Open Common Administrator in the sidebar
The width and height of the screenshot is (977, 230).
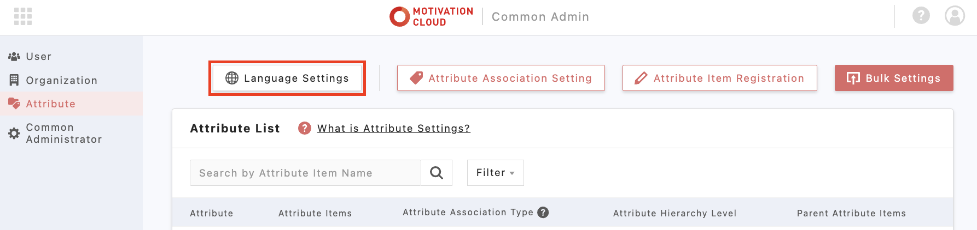[x=63, y=134]
